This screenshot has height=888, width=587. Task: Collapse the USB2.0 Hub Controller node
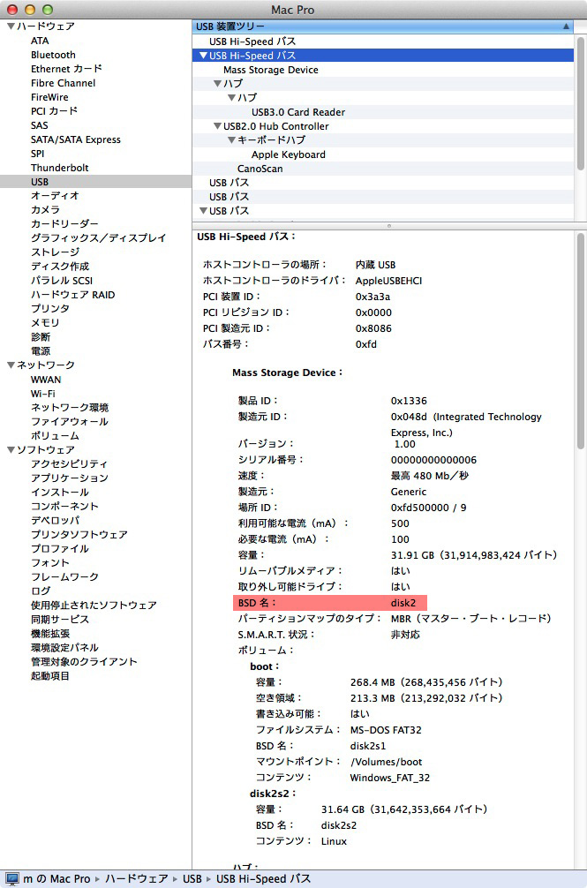217,126
